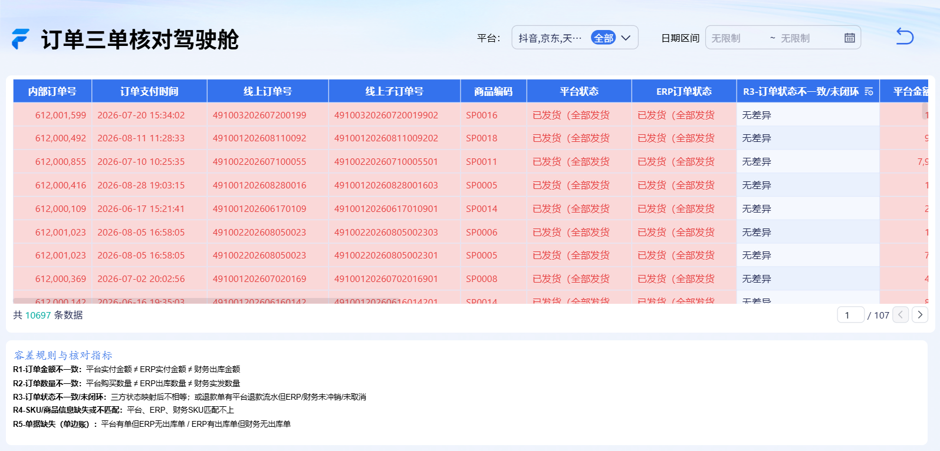This screenshot has width=940, height=451.
Task: Click the end date 无限制 field
Action: (x=796, y=38)
